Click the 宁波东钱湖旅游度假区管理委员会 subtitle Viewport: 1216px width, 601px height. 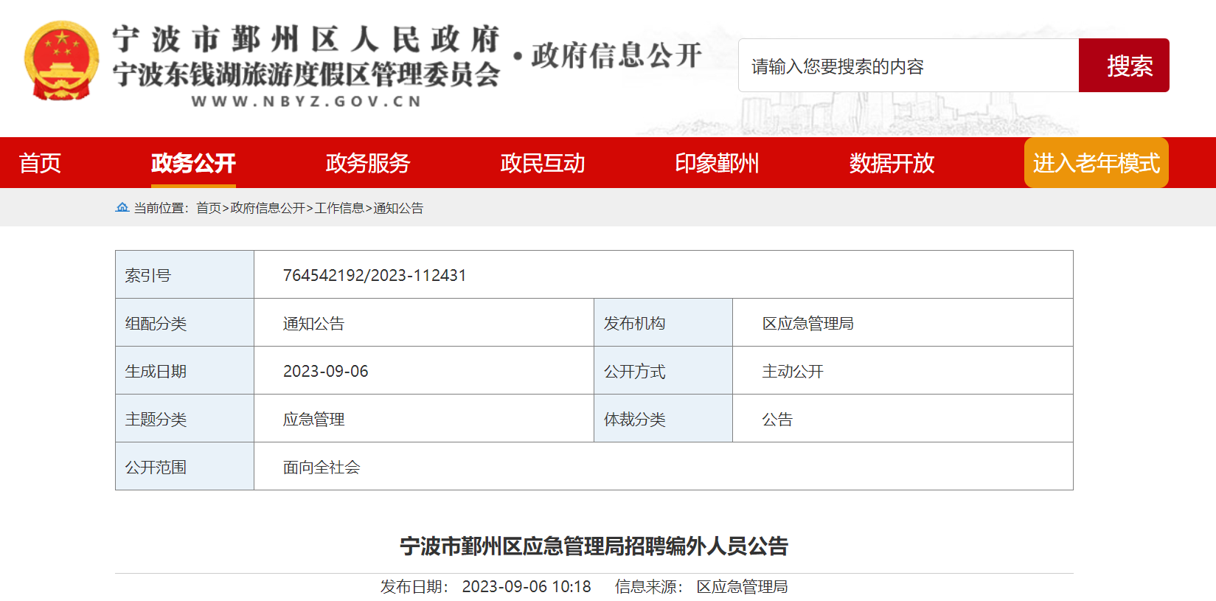306,74
